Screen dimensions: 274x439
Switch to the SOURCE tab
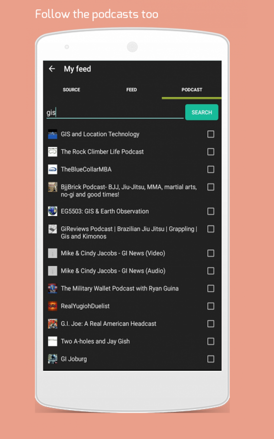[71, 90]
